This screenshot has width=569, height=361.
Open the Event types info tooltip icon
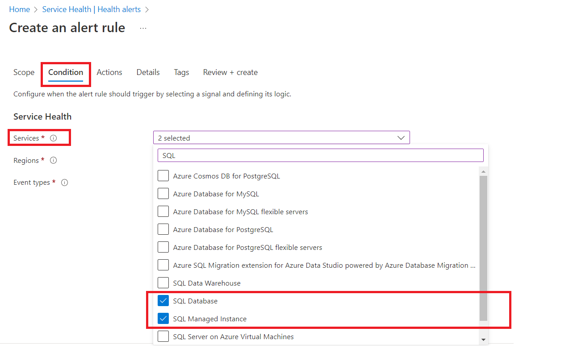(x=64, y=182)
